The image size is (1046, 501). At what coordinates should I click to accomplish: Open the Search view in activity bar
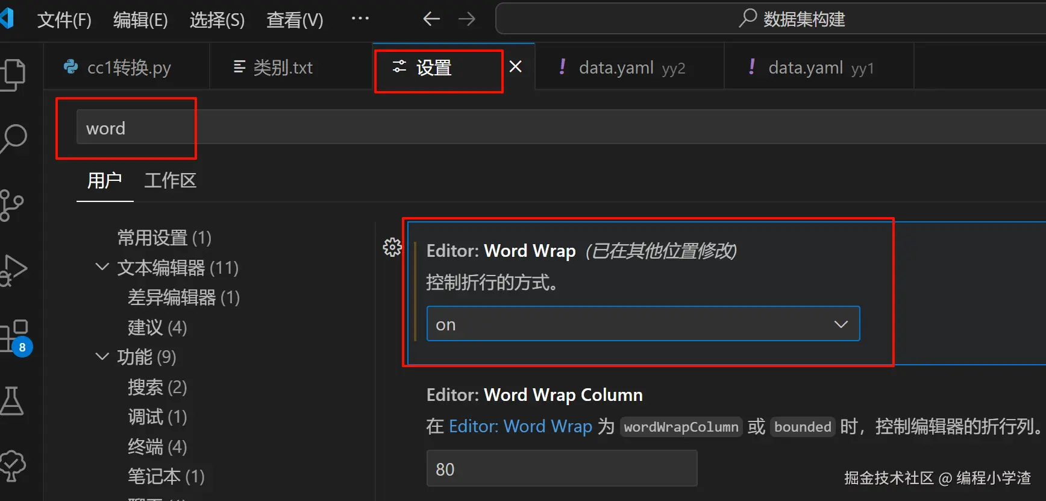(13, 139)
